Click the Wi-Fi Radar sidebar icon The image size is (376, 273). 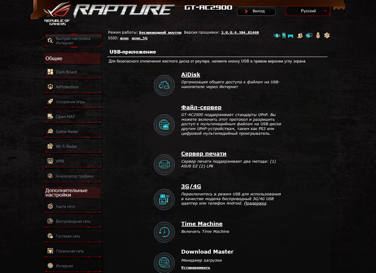point(50,146)
